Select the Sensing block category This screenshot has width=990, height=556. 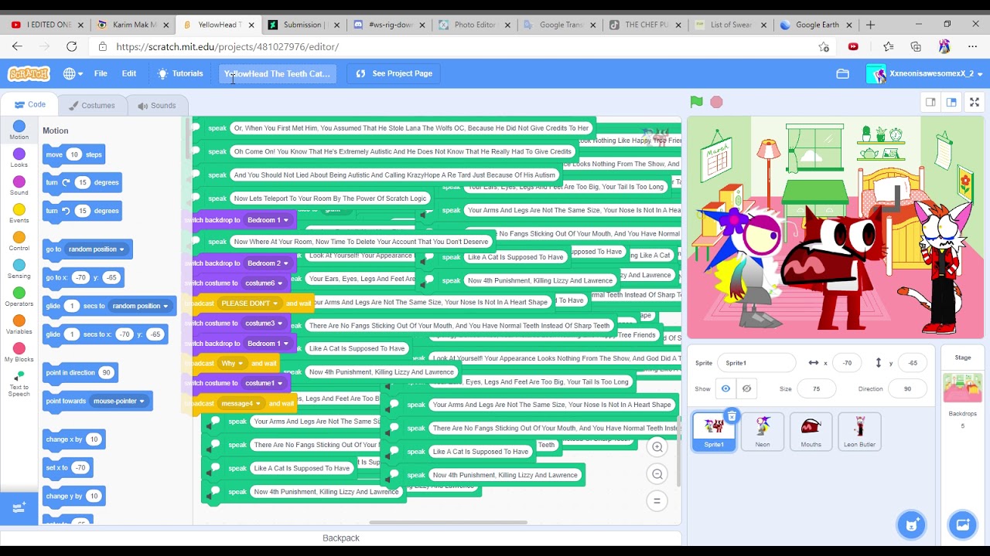pos(19,270)
